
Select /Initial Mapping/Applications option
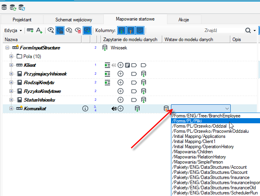point(199,136)
